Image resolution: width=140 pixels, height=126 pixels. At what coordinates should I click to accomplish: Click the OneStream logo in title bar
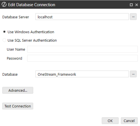[4, 5]
